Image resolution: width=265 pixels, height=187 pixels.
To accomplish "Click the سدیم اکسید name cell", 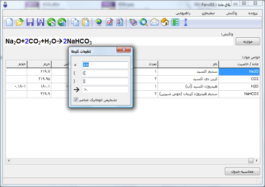I will 188,72.
